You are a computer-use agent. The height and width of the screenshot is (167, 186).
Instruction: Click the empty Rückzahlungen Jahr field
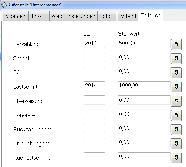pos(94,128)
